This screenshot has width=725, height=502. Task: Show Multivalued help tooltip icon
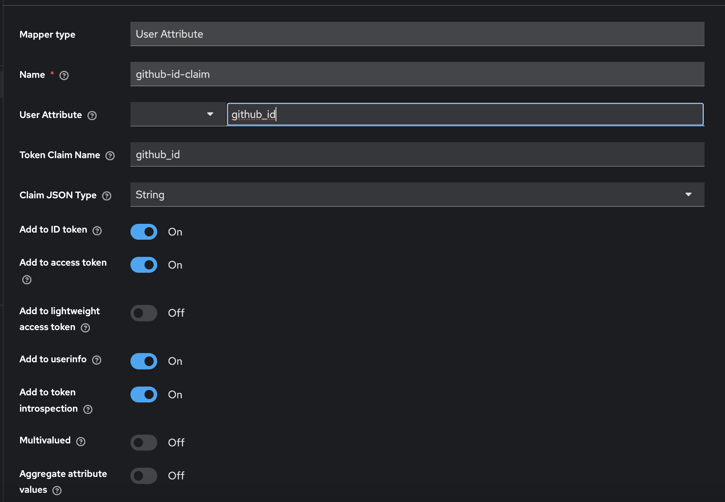(x=81, y=441)
